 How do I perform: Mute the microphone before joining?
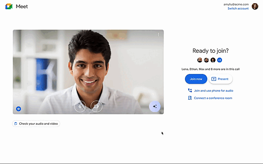[80, 106]
